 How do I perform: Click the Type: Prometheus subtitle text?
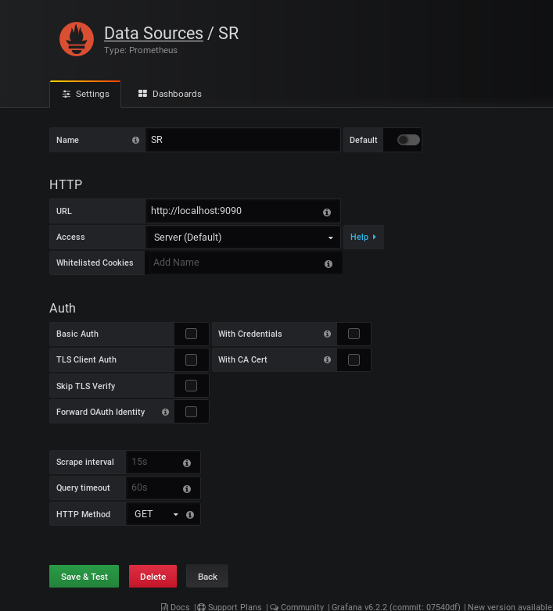click(140, 50)
